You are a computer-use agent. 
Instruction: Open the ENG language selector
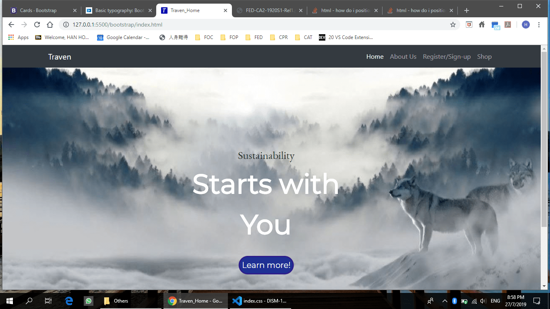(x=495, y=301)
